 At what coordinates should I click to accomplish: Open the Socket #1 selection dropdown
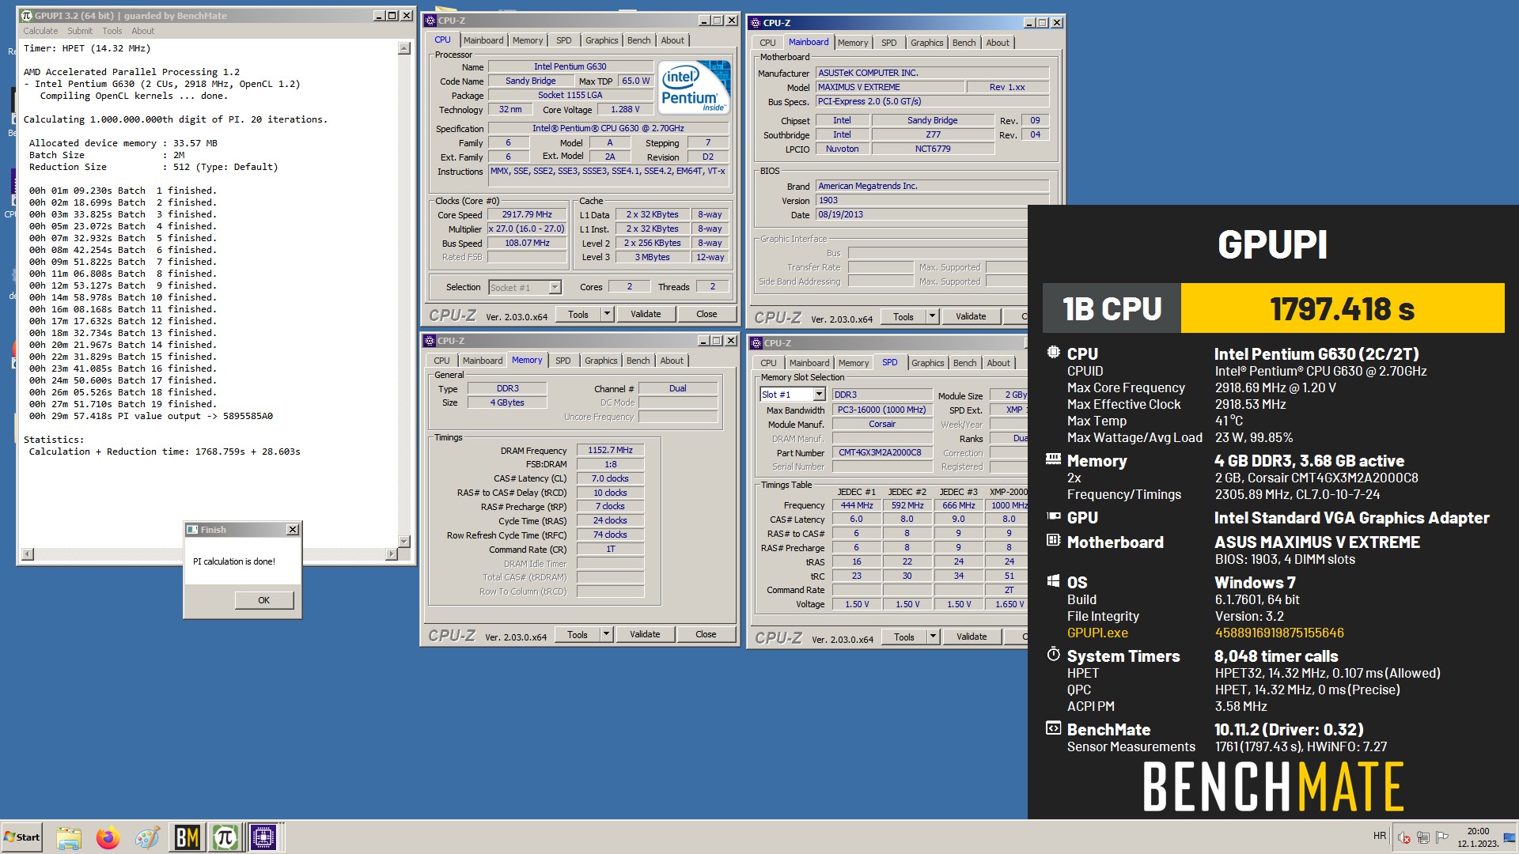pos(555,287)
